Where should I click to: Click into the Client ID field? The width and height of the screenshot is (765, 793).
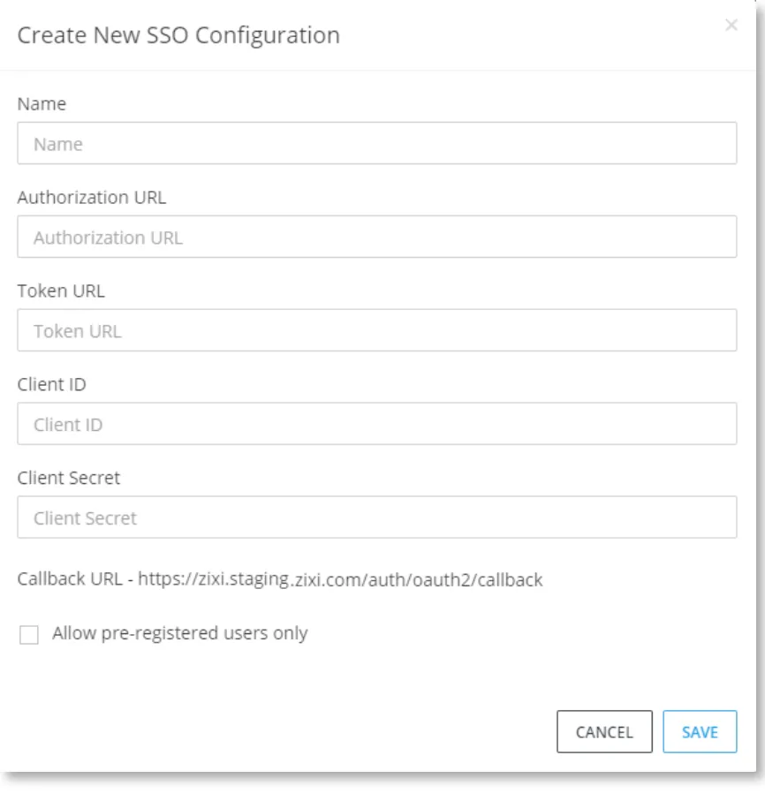[x=377, y=424]
